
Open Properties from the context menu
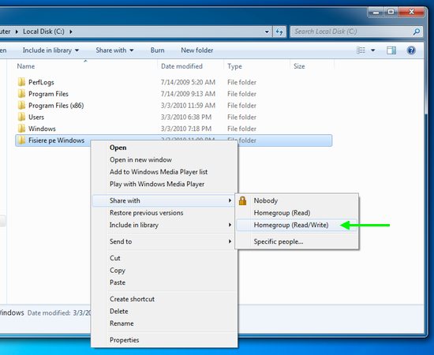pos(164,340)
